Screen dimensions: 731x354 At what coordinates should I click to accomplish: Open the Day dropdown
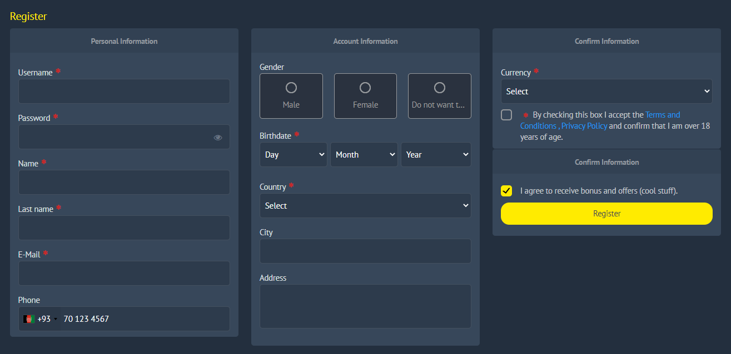tap(293, 154)
